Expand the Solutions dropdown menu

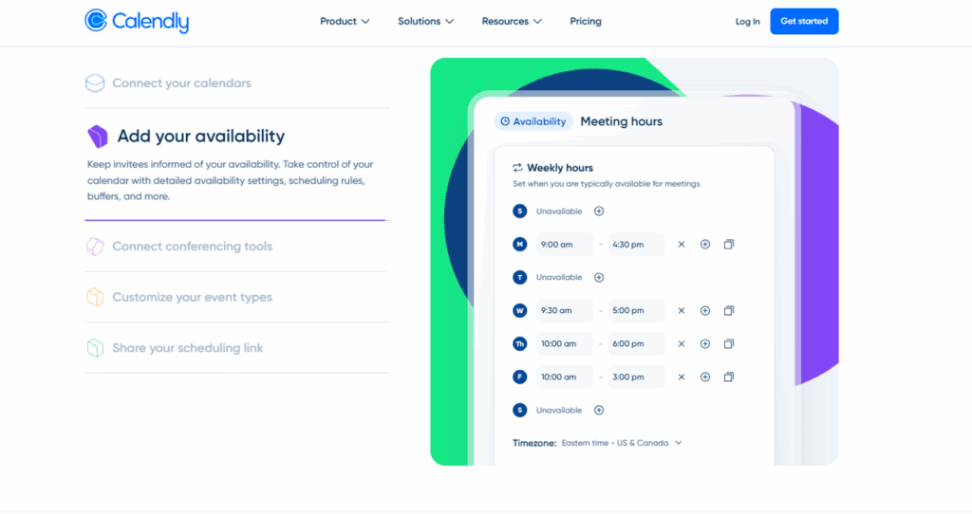point(425,21)
